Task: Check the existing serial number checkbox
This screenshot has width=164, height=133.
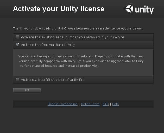Action: coord(17,37)
